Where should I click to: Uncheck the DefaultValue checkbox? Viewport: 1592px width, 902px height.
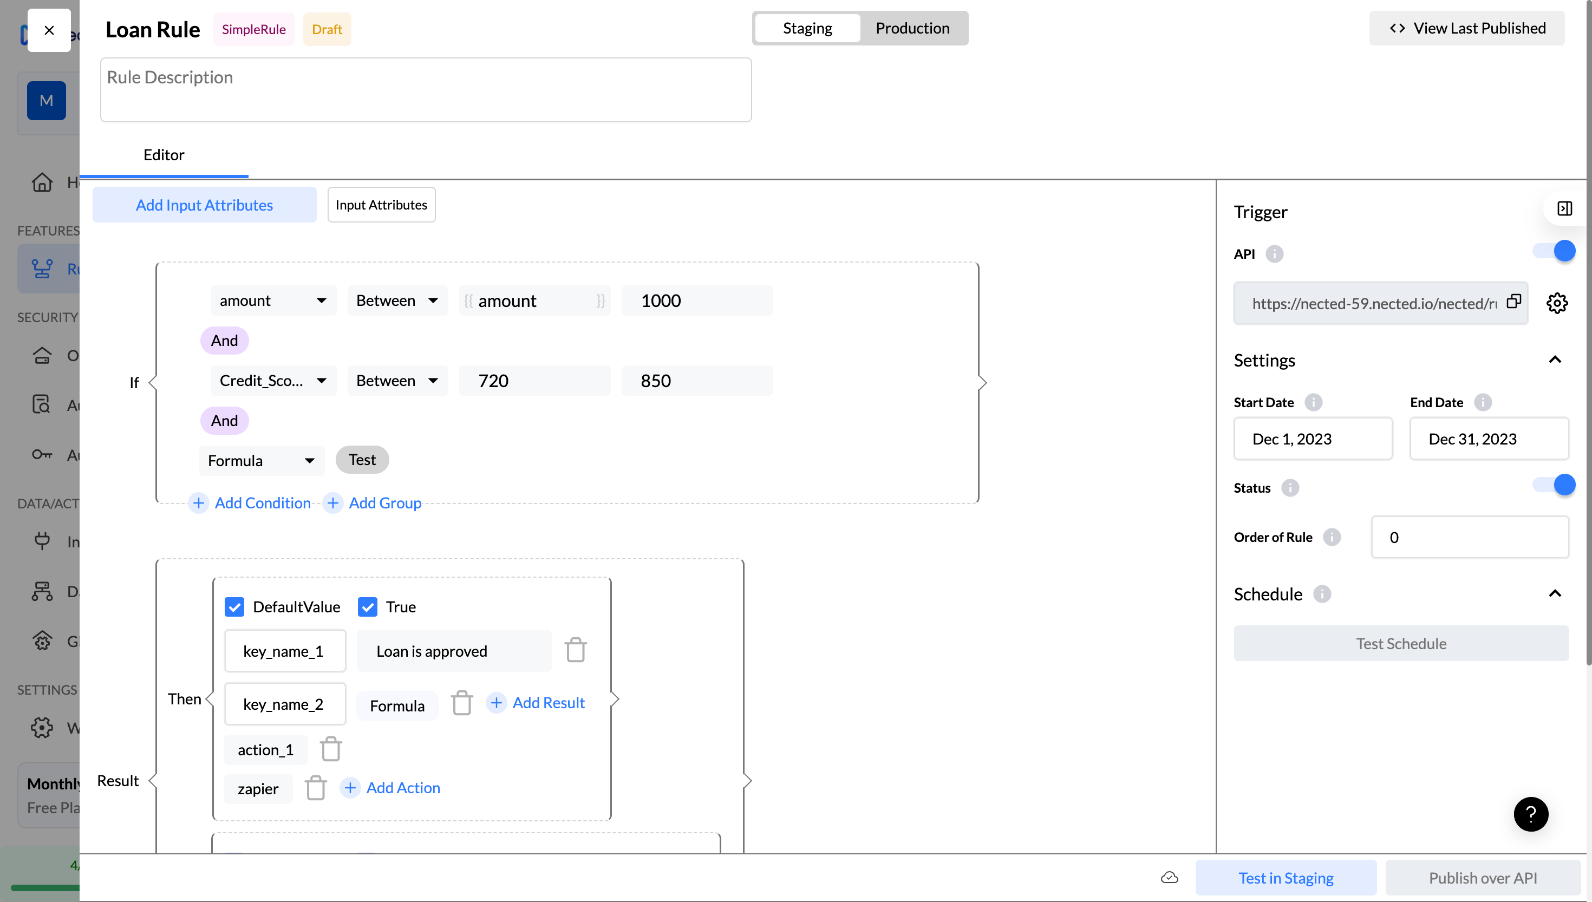(234, 607)
